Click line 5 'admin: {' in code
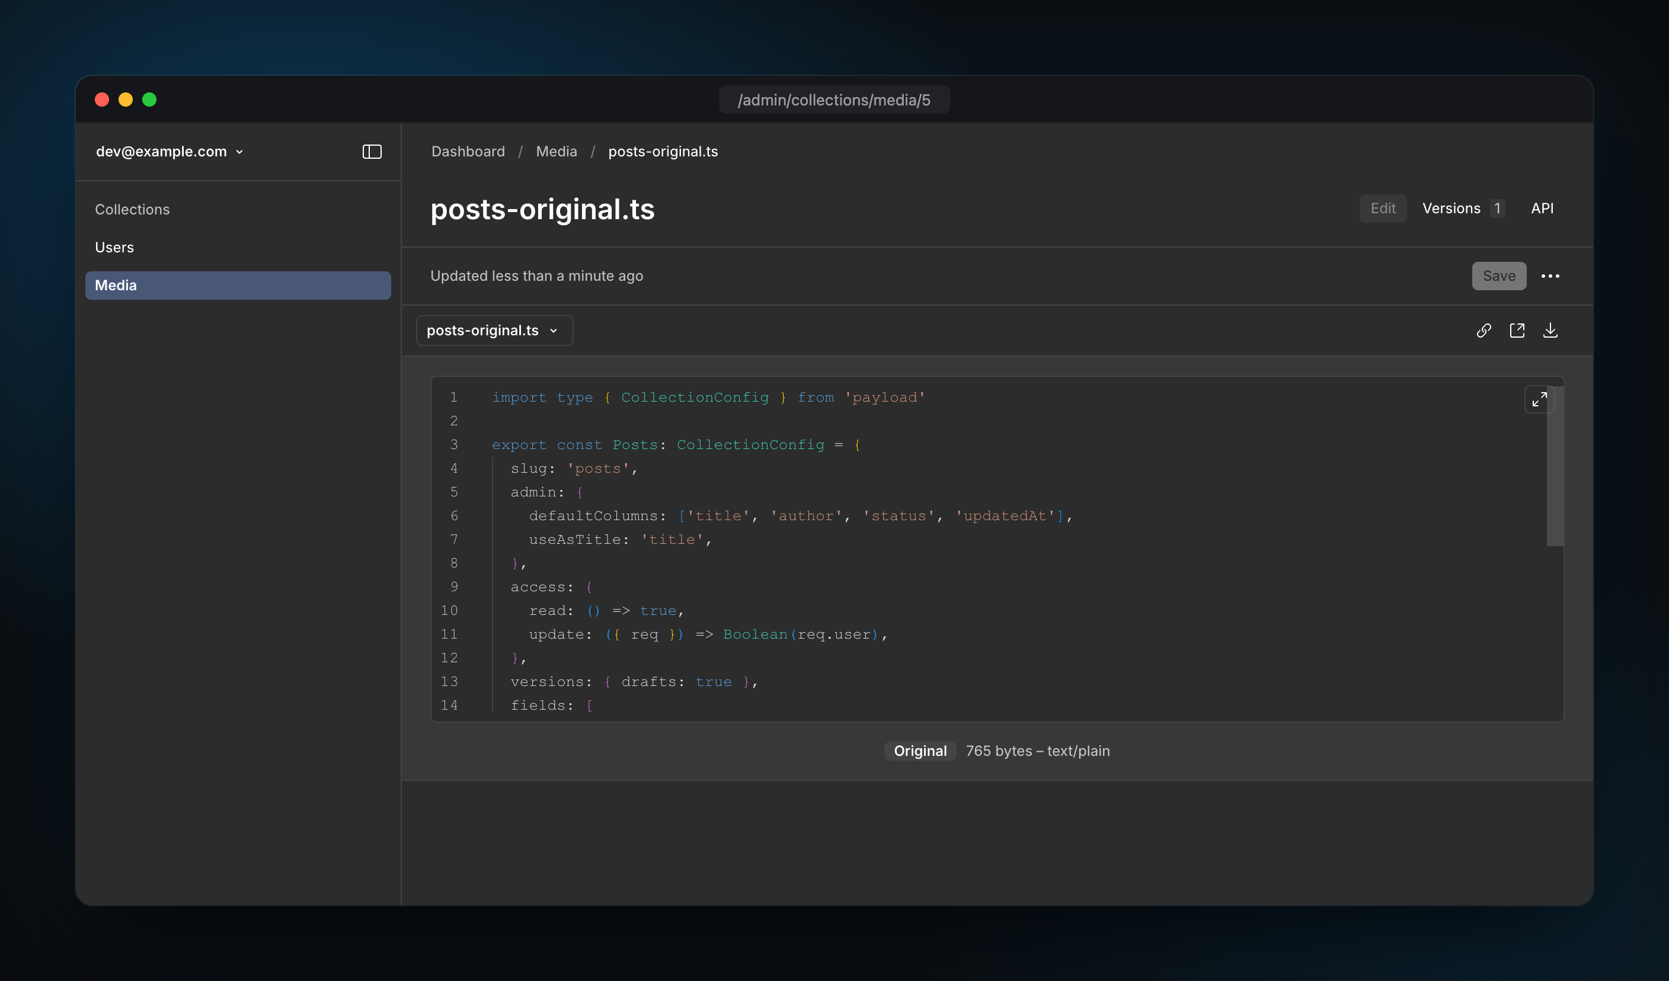Image resolution: width=1669 pixels, height=981 pixels. [546, 492]
